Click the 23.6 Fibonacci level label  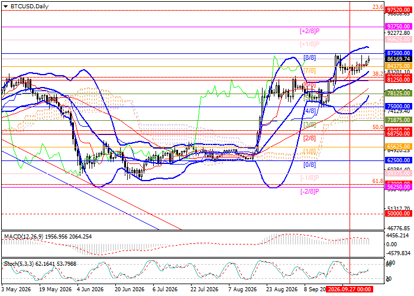(378, 7)
